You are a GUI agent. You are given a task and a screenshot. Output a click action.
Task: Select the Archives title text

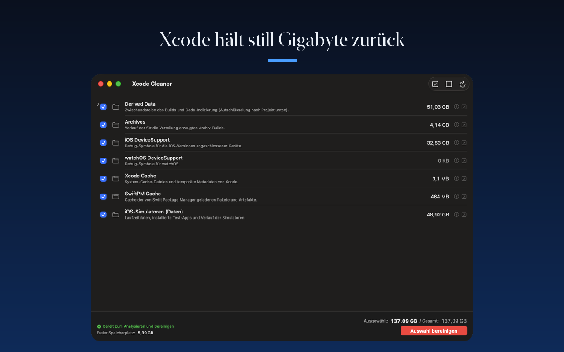(x=135, y=122)
